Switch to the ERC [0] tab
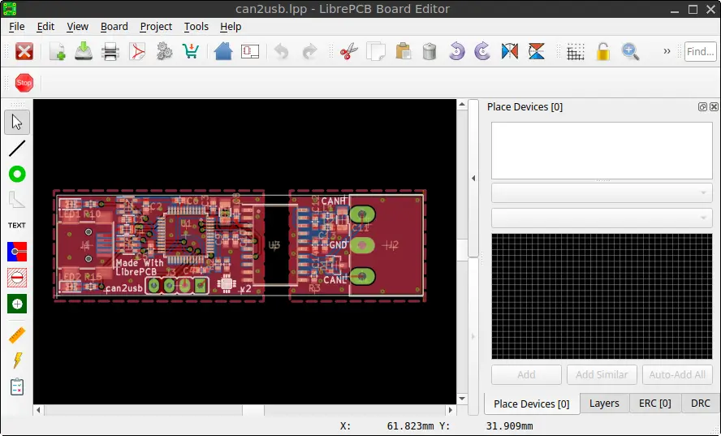Viewport: 721px width, 436px height. [x=654, y=404]
